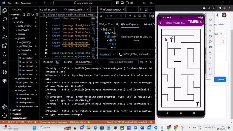Lower emulator volume
The height and width of the screenshot is (131, 233).
(210, 31)
